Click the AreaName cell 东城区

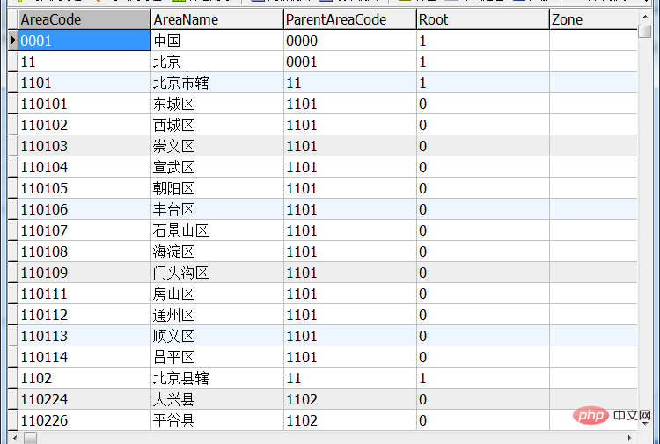click(x=217, y=104)
